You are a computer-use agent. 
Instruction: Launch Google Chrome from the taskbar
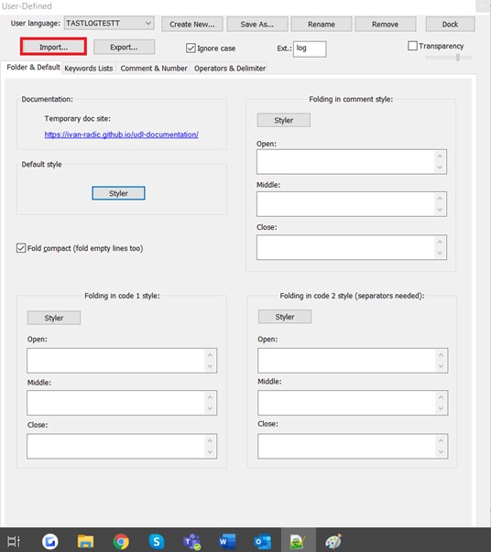pyautogui.click(x=121, y=541)
